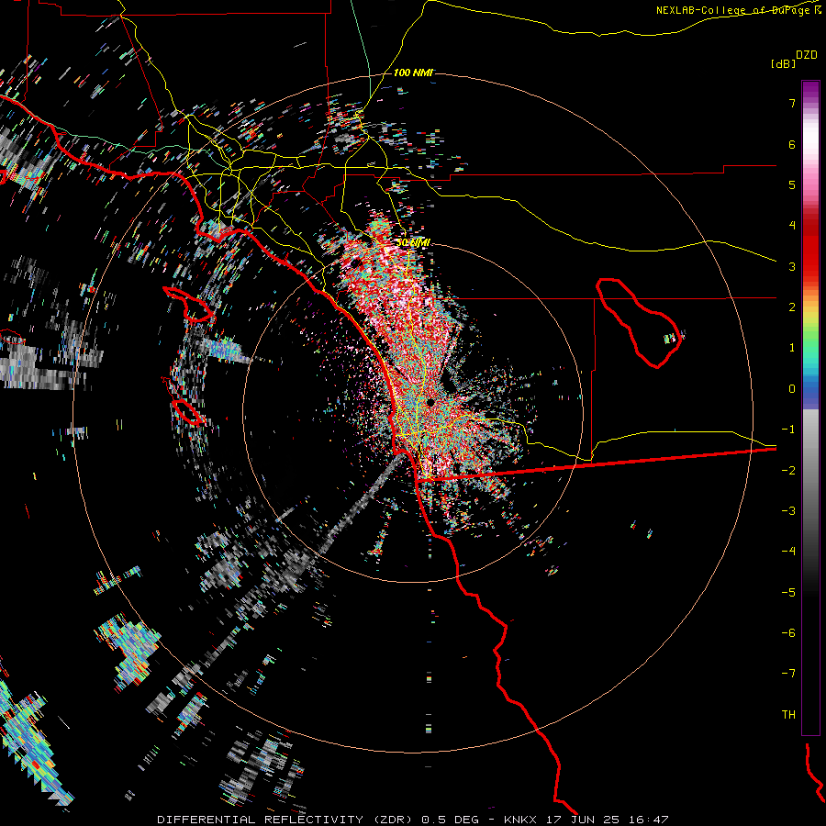Click the "-5" value on the dB scale
The image size is (826, 826).
[x=788, y=593]
